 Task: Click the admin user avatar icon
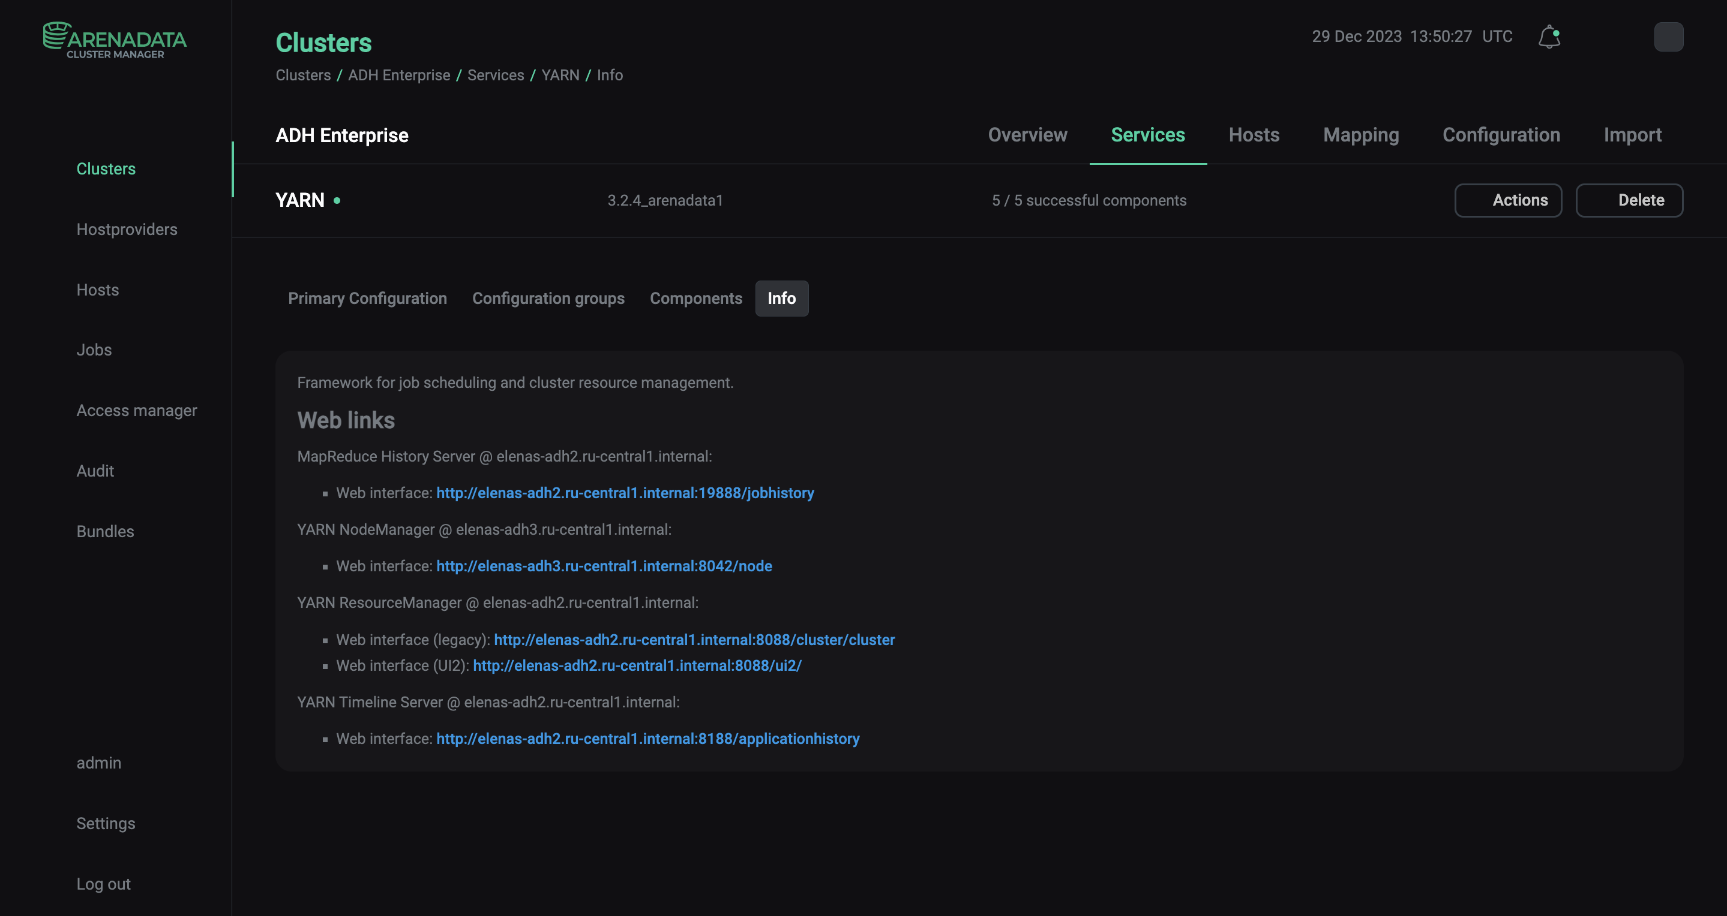(x=1668, y=37)
